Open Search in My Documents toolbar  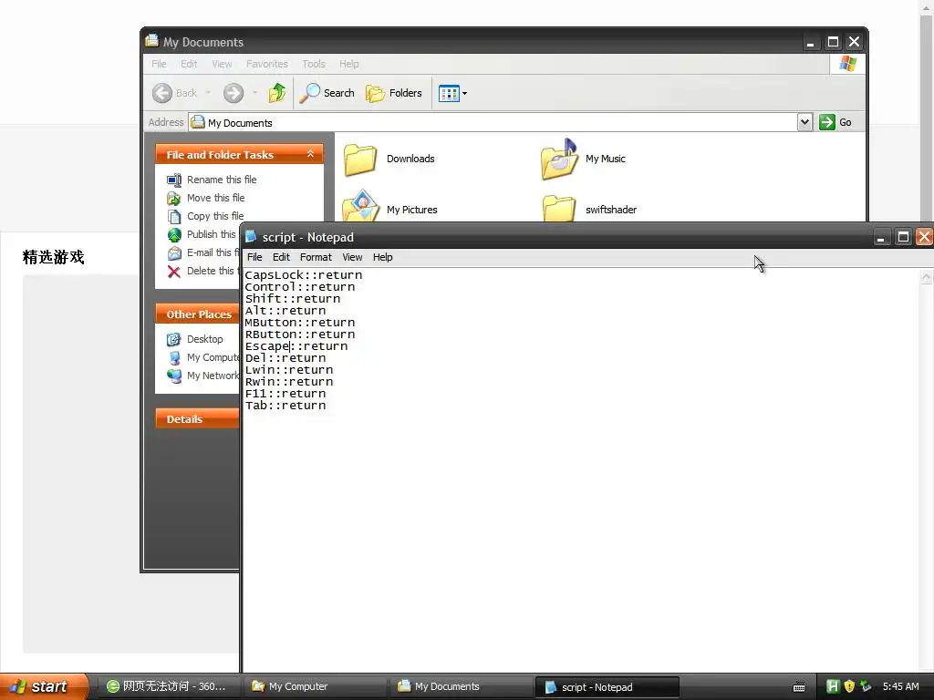(x=327, y=93)
